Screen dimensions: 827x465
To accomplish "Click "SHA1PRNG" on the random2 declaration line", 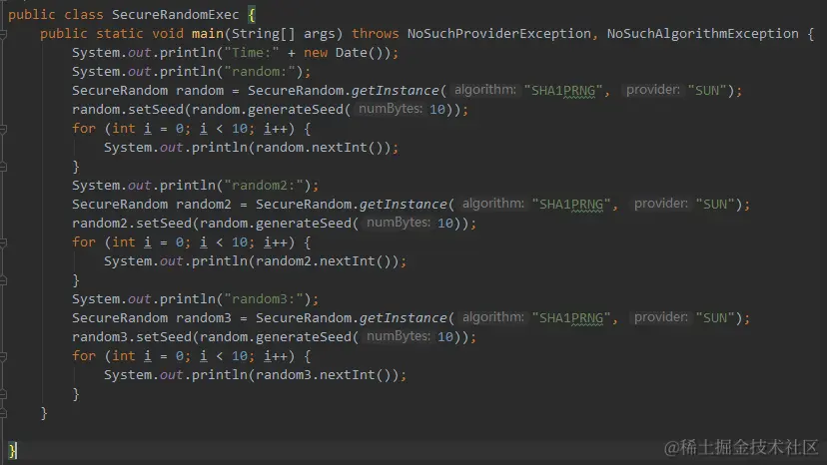I will point(571,205).
